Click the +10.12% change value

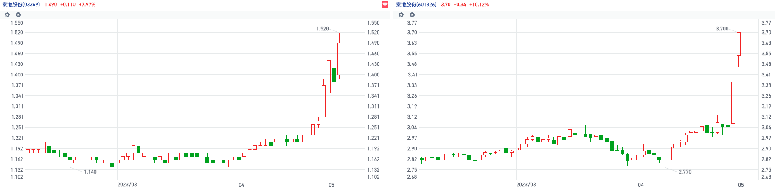(x=479, y=5)
